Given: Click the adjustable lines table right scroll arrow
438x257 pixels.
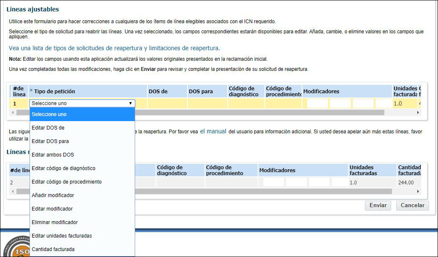Looking at the screenshot, I should point(418,112).
